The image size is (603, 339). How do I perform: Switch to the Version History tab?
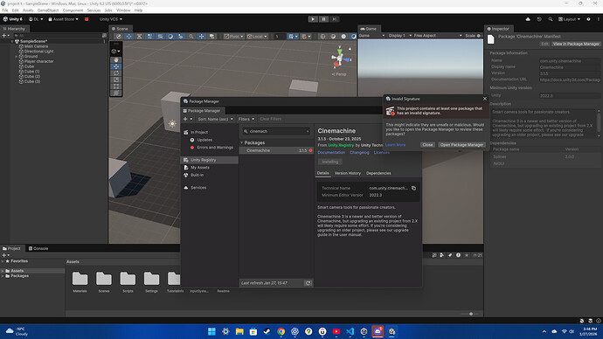click(x=348, y=173)
